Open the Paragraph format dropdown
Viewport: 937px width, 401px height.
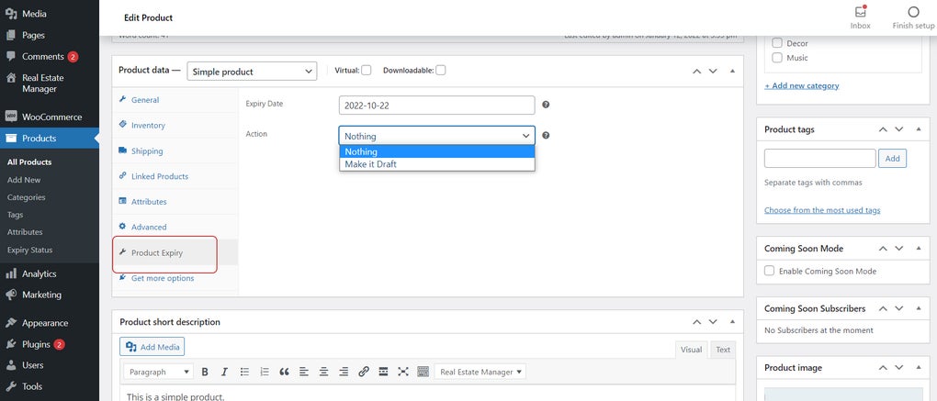pyautogui.click(x=159, y=372)
